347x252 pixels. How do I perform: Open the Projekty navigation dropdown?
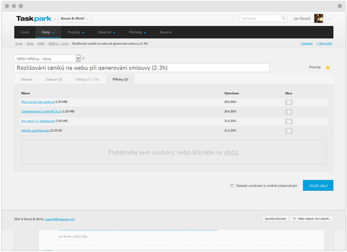pyautogui.click(x=76, y=32)
